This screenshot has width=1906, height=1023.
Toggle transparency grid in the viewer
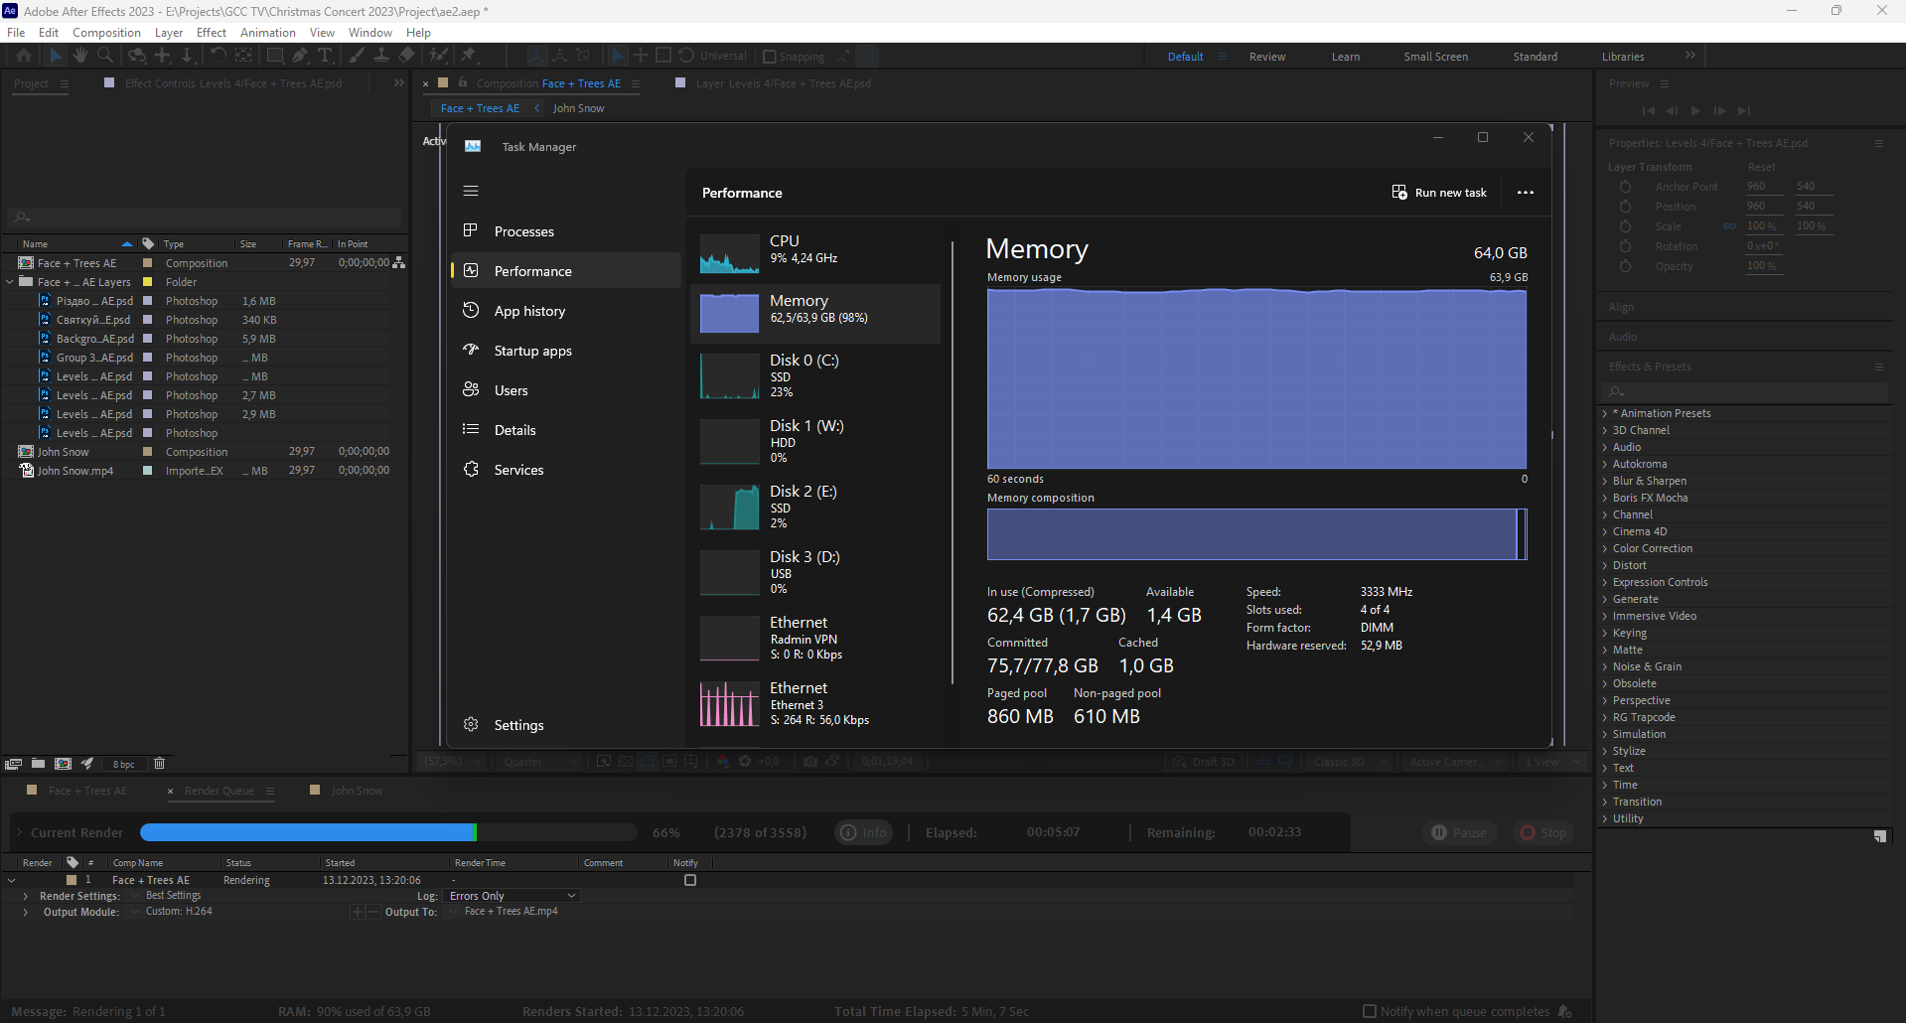[628, 761]
